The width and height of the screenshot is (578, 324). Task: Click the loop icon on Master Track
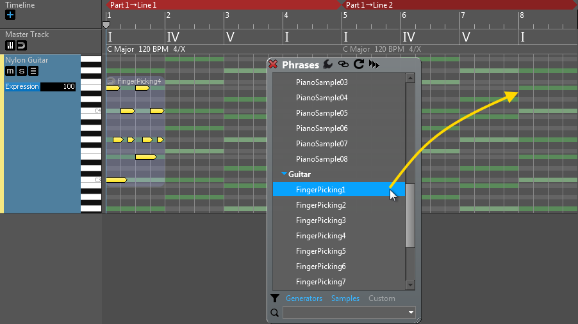click(21, 45)
